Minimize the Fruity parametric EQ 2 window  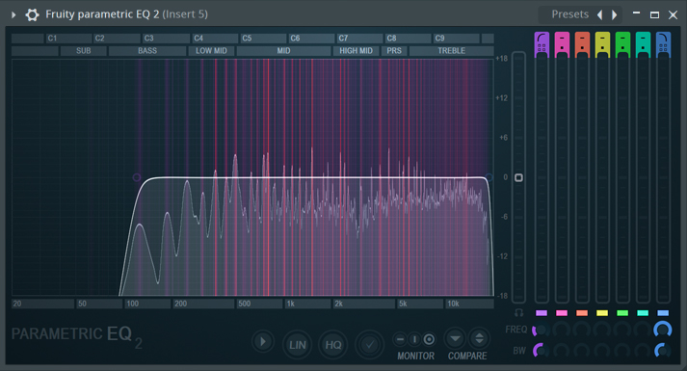pos(636,13)
